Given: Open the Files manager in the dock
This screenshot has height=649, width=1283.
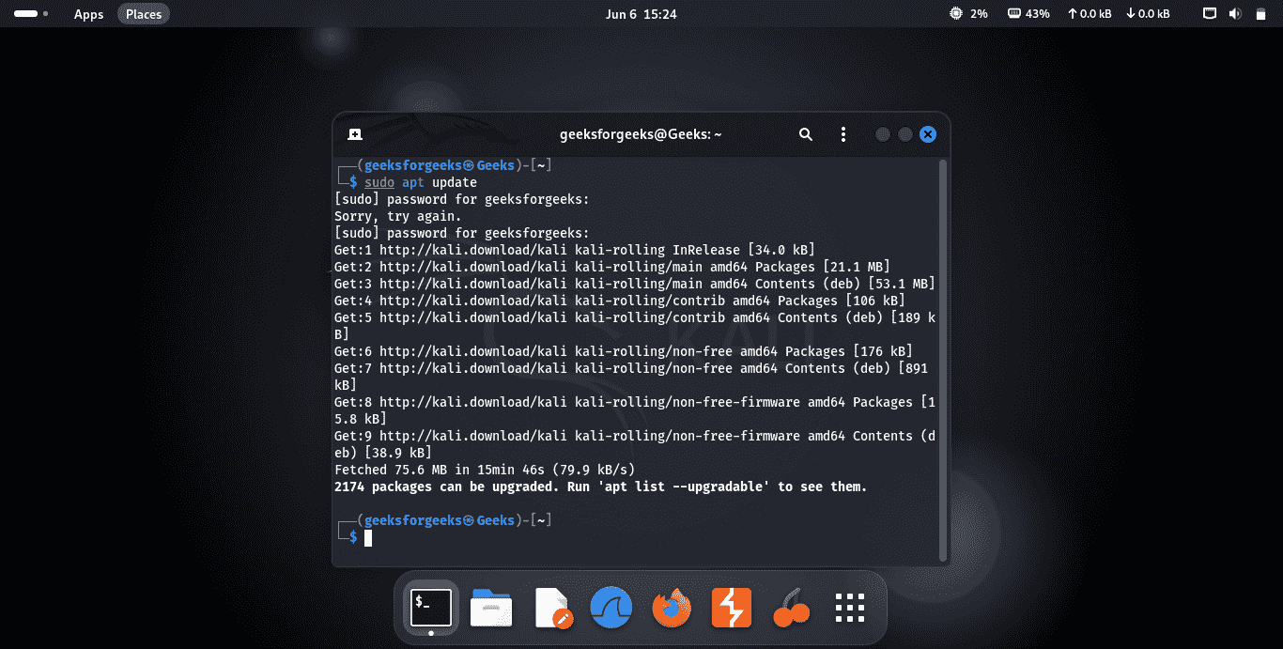Looking at the screenshot, I should click(x=491, y=609).
